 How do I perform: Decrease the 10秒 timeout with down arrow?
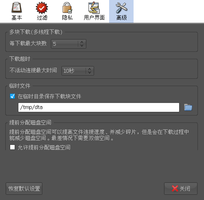(90, 72)
